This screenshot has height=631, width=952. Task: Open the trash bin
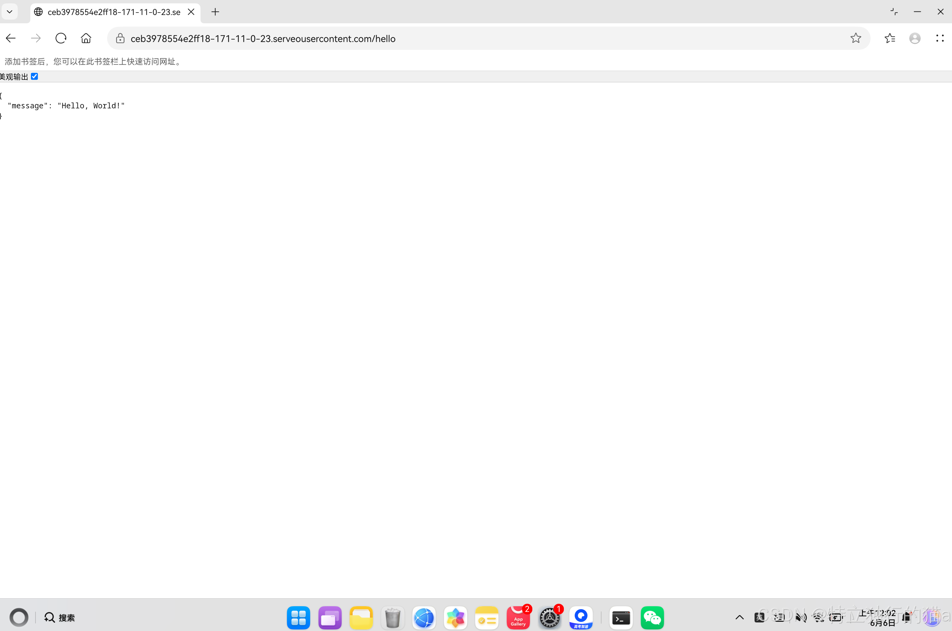(392, 617)
